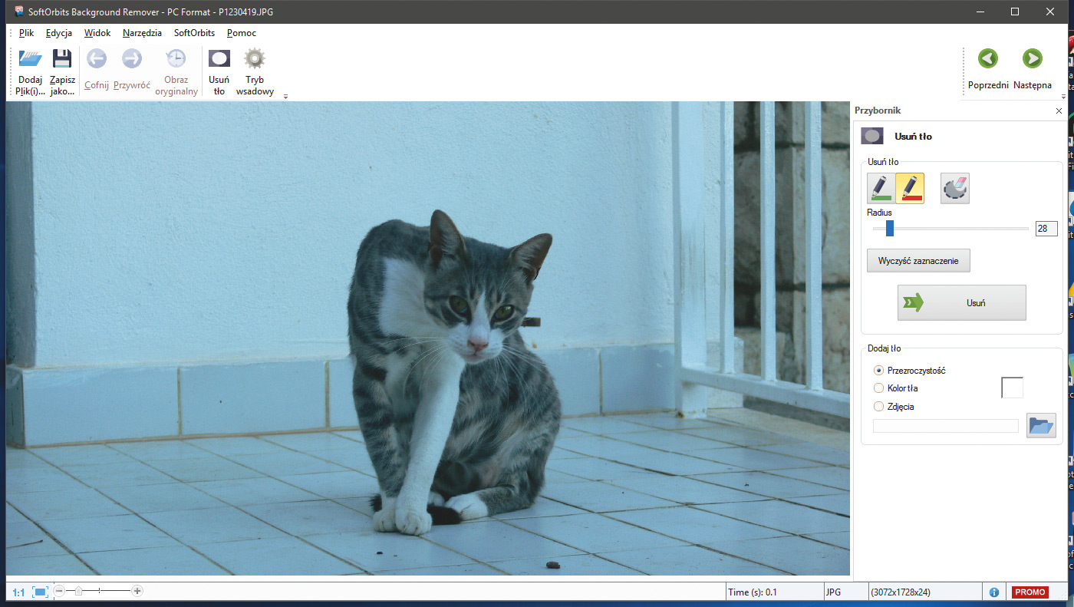This screenshot has height=607, width=1074.
Task: Select the red background marker pencil
Action: click(x=910, y=188)
